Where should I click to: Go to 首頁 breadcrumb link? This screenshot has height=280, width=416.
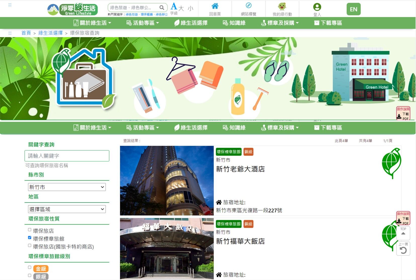pyautogui.click(x=26, y=33)
